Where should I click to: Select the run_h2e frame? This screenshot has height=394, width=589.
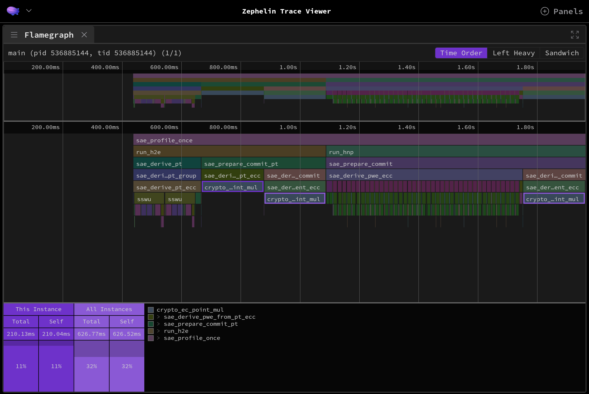tap(229, 151)
